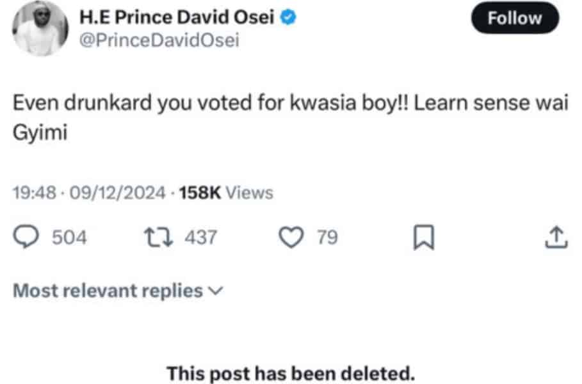Like the post with the heart icon
Viewport: 582px width, 384px height.
pyautogui.click(x=293, y=237)
